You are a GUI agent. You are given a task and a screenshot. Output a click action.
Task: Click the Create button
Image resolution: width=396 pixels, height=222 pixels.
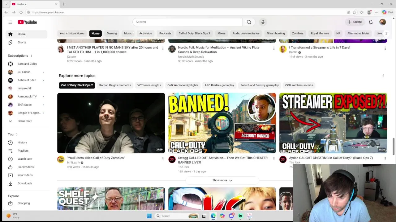tap(355, 22)
